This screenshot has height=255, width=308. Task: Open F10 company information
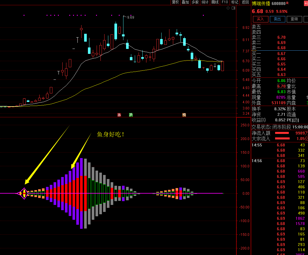pos(225,2)
